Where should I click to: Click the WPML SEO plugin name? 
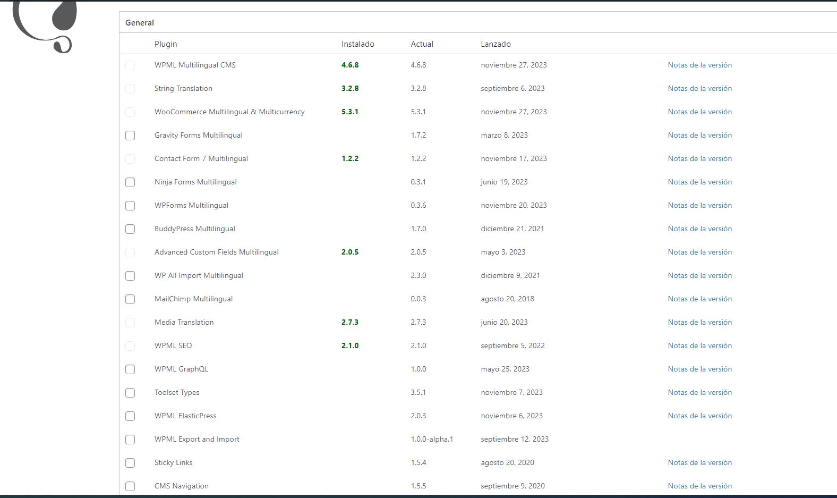[x=173, y=345]
